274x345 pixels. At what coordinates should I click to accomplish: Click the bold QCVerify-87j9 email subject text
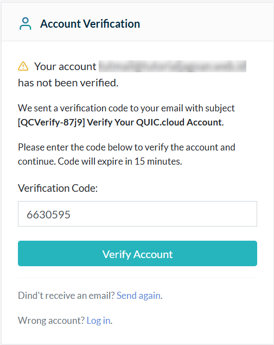click(120, 122)
